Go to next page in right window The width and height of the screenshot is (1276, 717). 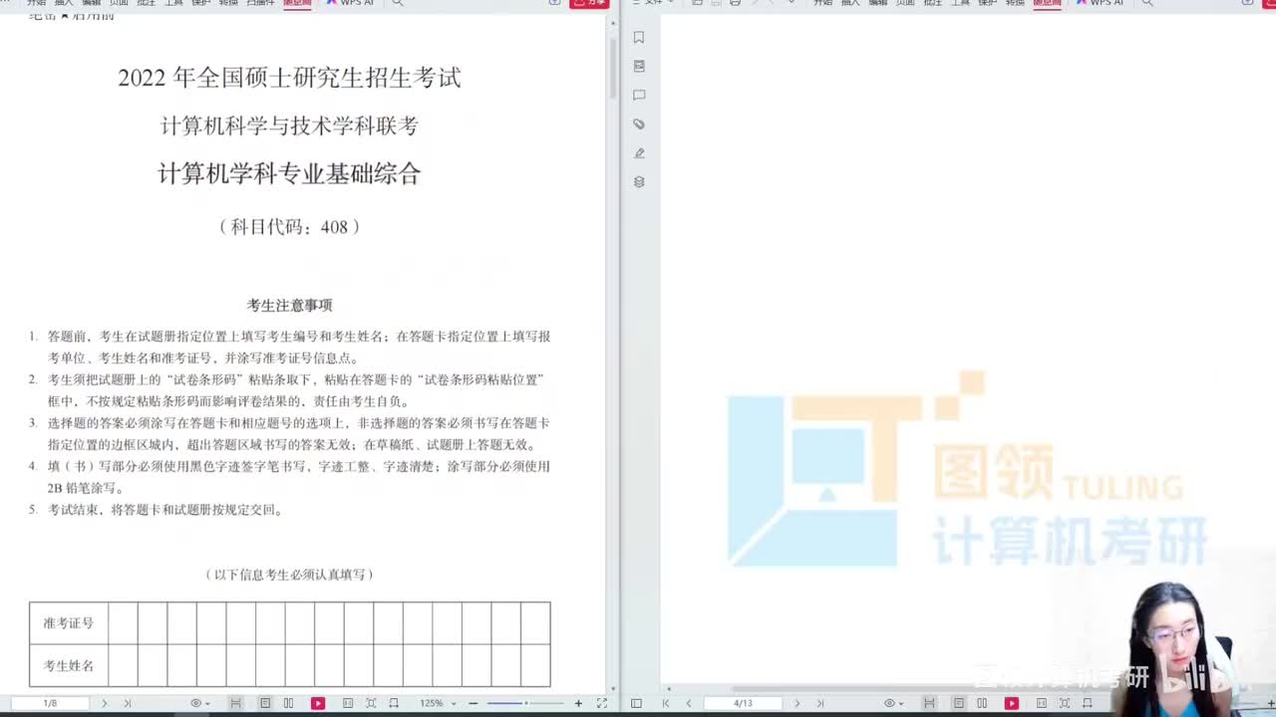(x=797, y=703)
